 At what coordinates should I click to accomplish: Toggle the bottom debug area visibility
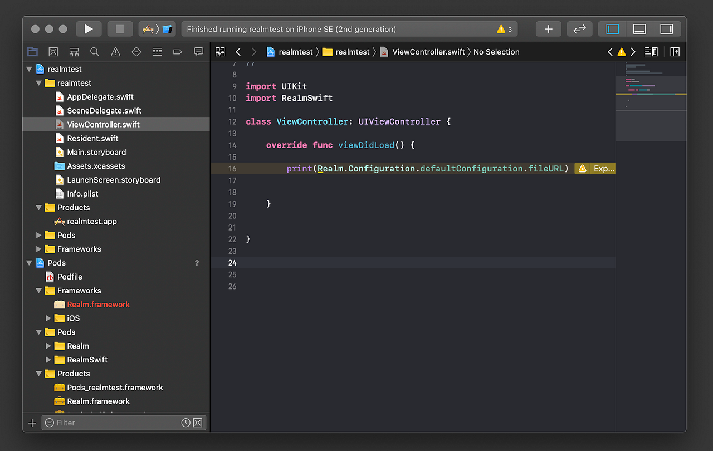pyautogui.click(x=639, y=28)
